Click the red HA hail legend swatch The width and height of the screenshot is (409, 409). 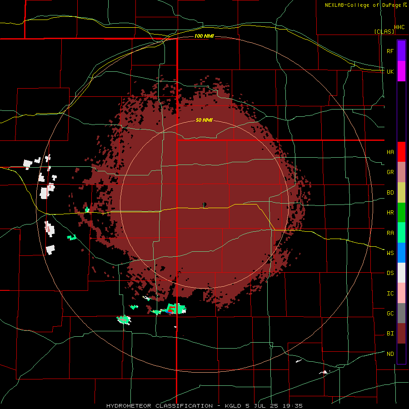[401, 152]
